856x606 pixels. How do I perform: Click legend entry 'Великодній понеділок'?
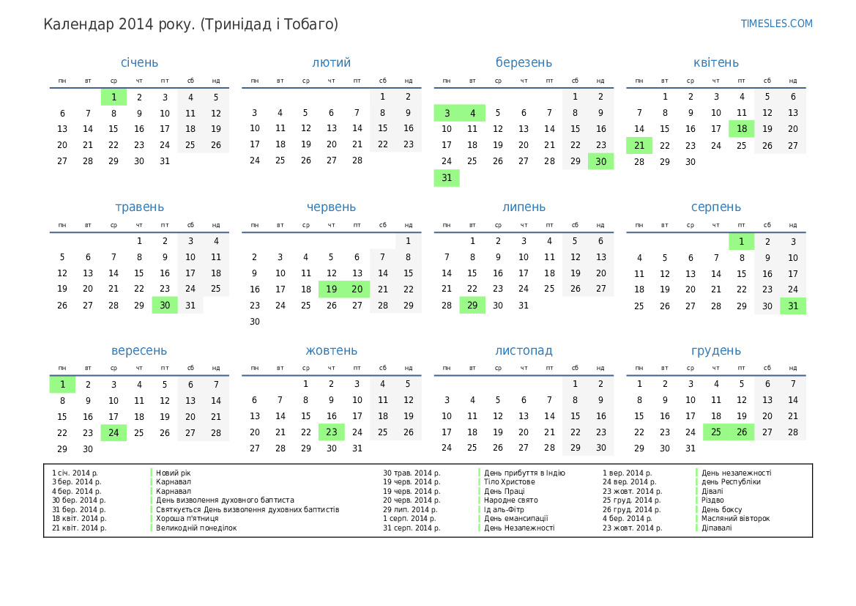[x=196, y=528]
